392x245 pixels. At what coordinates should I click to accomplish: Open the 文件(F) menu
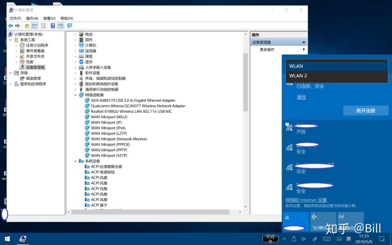click(15, 19)
